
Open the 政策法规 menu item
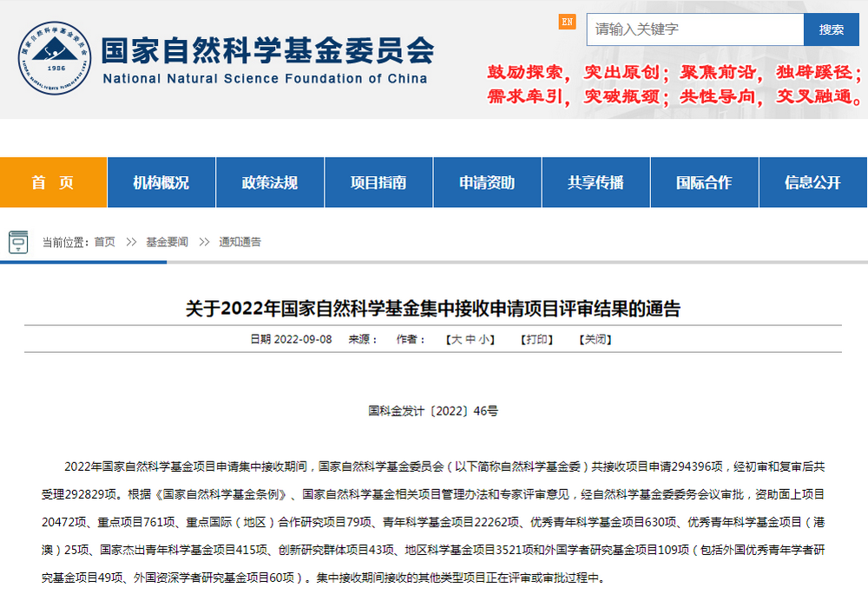click(x=270, y=182)
